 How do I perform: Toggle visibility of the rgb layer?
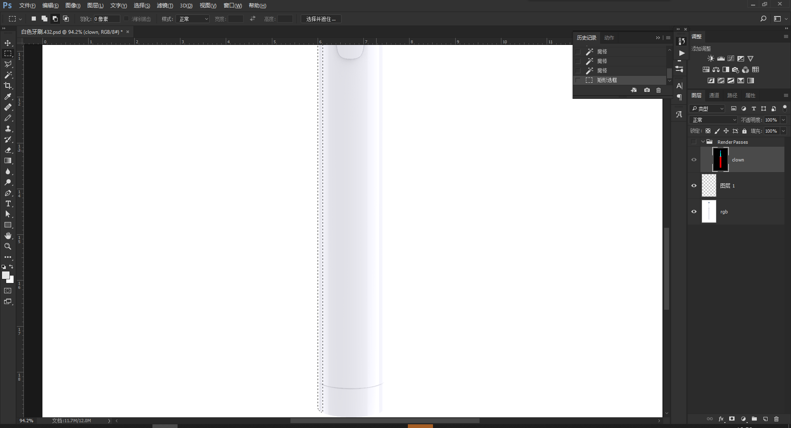pyautogui.click(x=694, y=211)
